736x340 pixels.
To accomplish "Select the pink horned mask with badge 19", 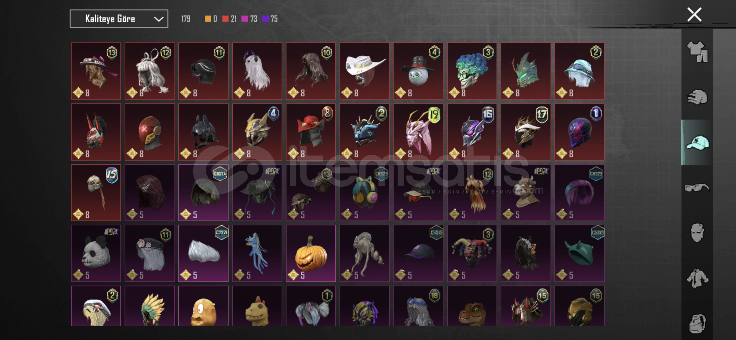I will click(x=418, y=132).
